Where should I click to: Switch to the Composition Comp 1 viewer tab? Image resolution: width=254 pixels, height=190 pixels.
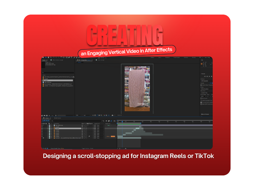pyautogui.click(x=85, y=60)
